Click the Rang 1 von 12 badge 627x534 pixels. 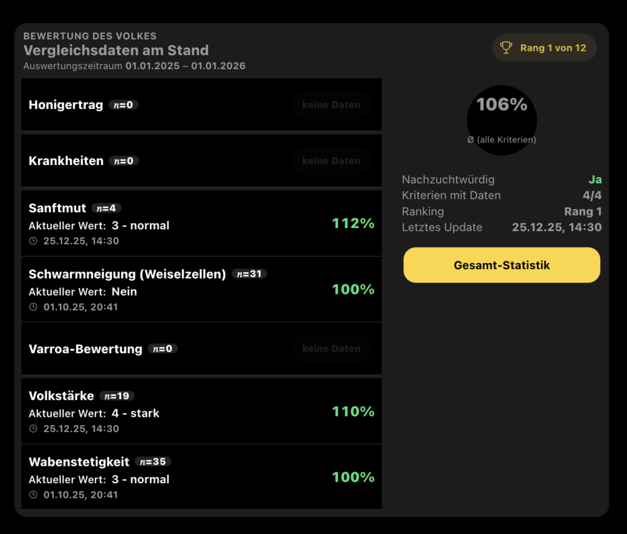tap(544, 48)
